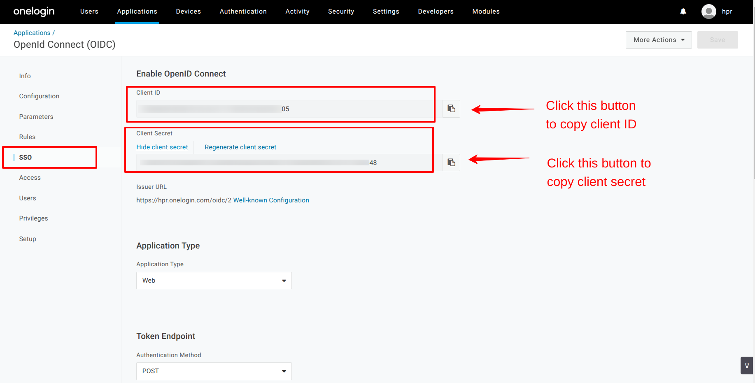Click the OneLogin logo
The image size is (755, 383).
[34, 12]
